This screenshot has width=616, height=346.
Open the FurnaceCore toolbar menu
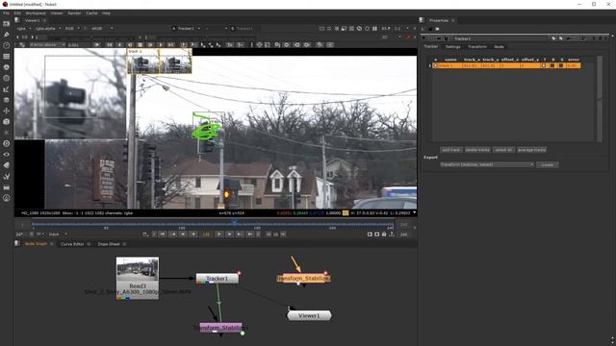tap(7, 198)
